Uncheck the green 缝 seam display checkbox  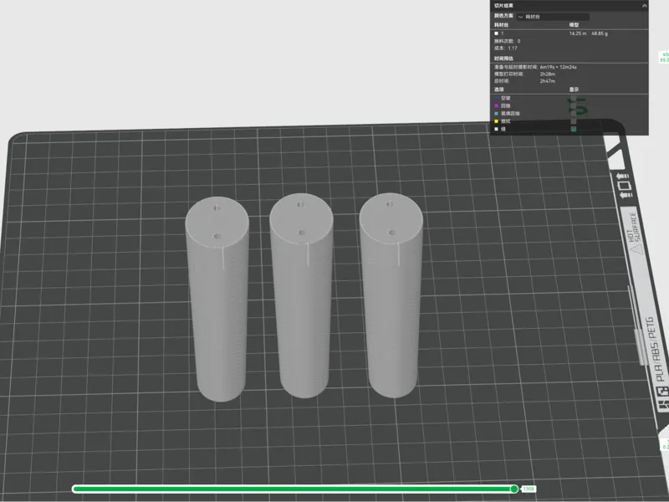click(x=574, y=129)
